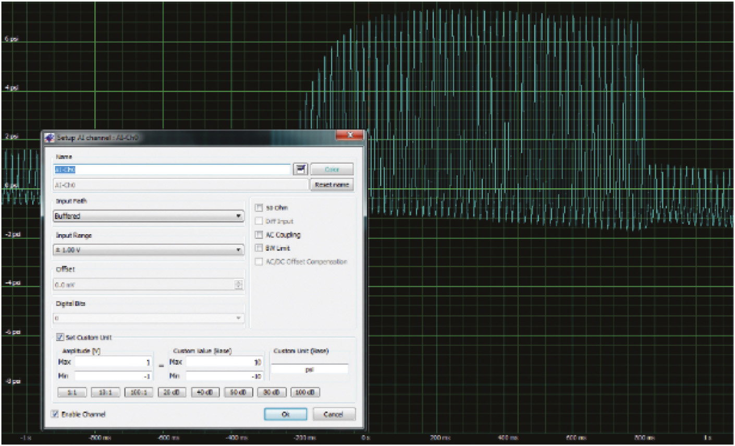This screenshot has height=446, width=735.
Task: Uncheck Set Custom Unit checkbox
Action: coord(60,337)
